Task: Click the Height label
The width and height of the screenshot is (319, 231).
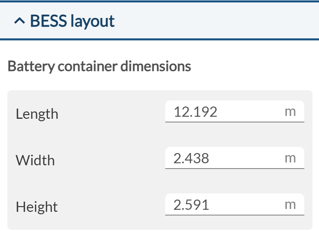Action: (37, 207)
